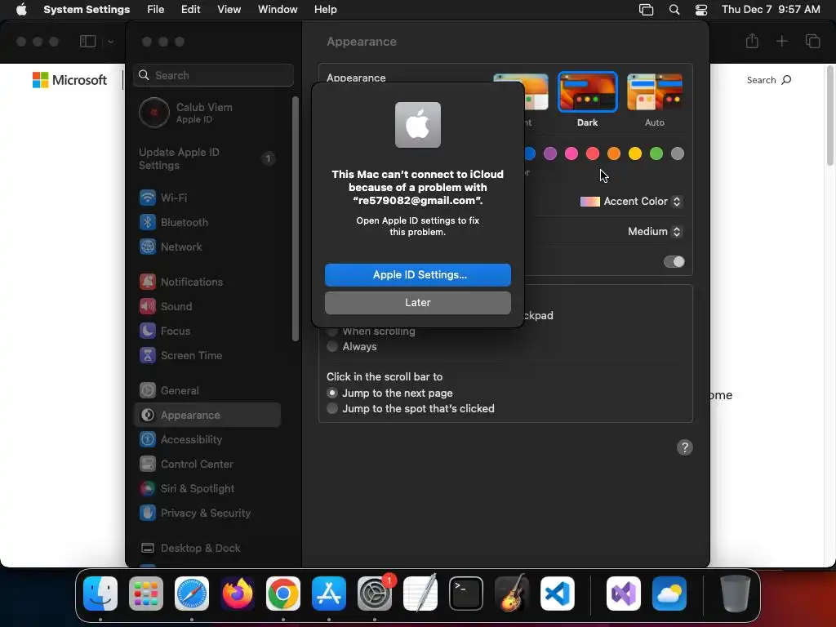
Task: Pick the pink accent color
Action: click(571, 154)
